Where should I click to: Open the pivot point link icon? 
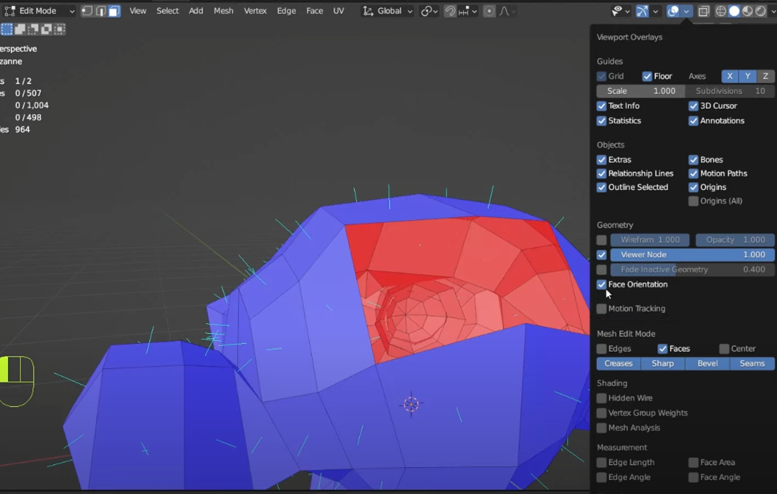pos(425,11)
